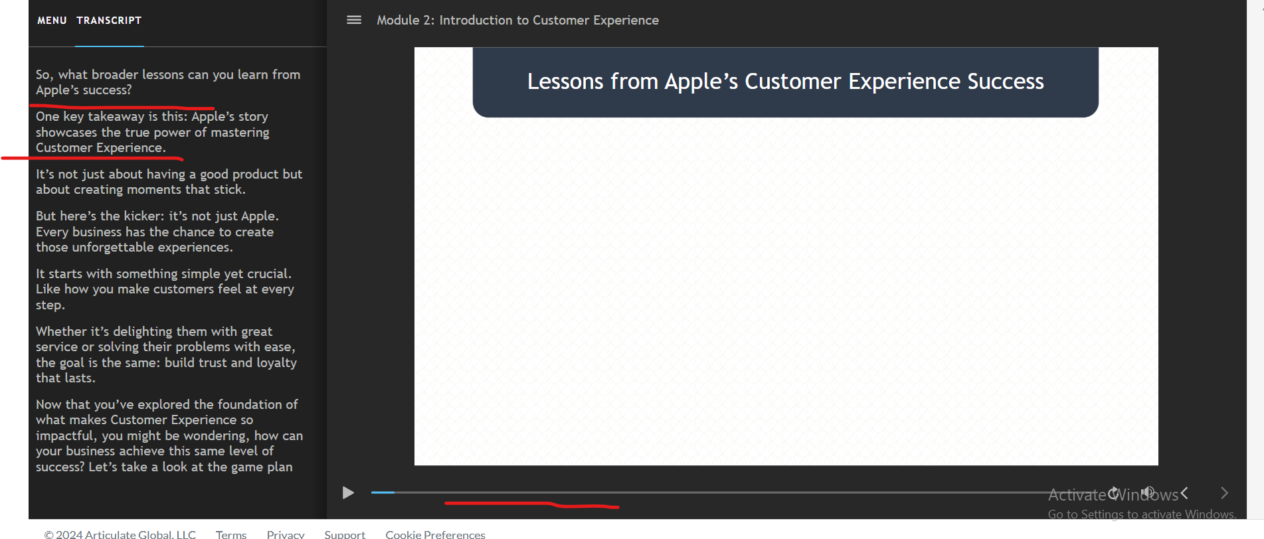Select transcript paragraph 'It starts with something simple yet crucial'

(165, 289)
